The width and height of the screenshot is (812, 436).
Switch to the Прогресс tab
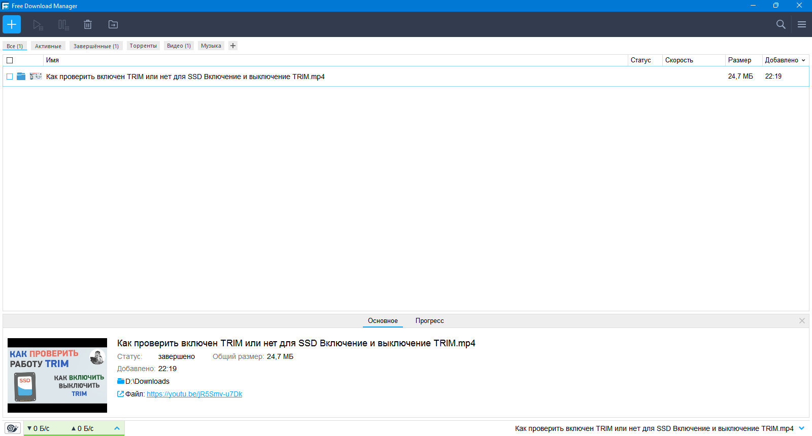click(429, 321)
